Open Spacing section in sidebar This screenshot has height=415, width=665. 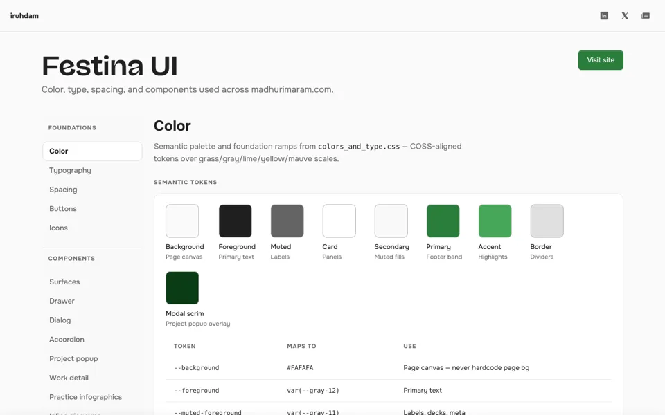pos(63,190)
